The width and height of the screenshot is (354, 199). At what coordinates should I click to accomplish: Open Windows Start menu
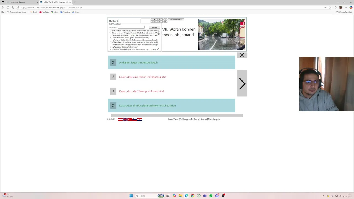131,196
